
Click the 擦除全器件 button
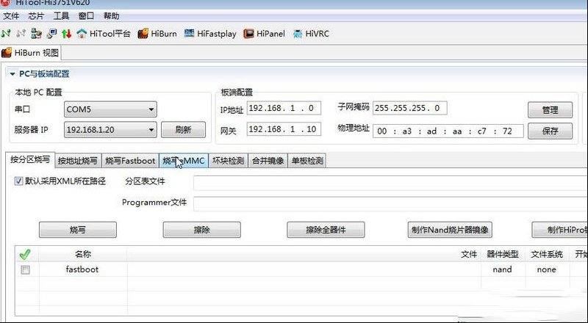click(x=326, y=230)
